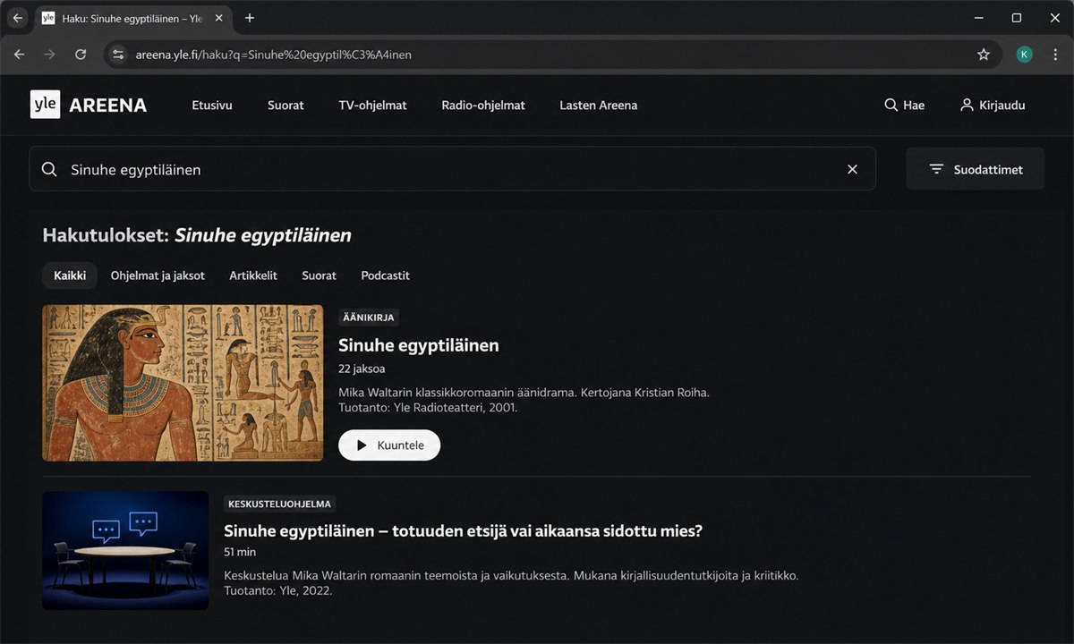The width and height of the screenshot is (1074, 644).
Task: Open Egyptian pharaoh thumbnail image
Action: click(x=183, y=383)
